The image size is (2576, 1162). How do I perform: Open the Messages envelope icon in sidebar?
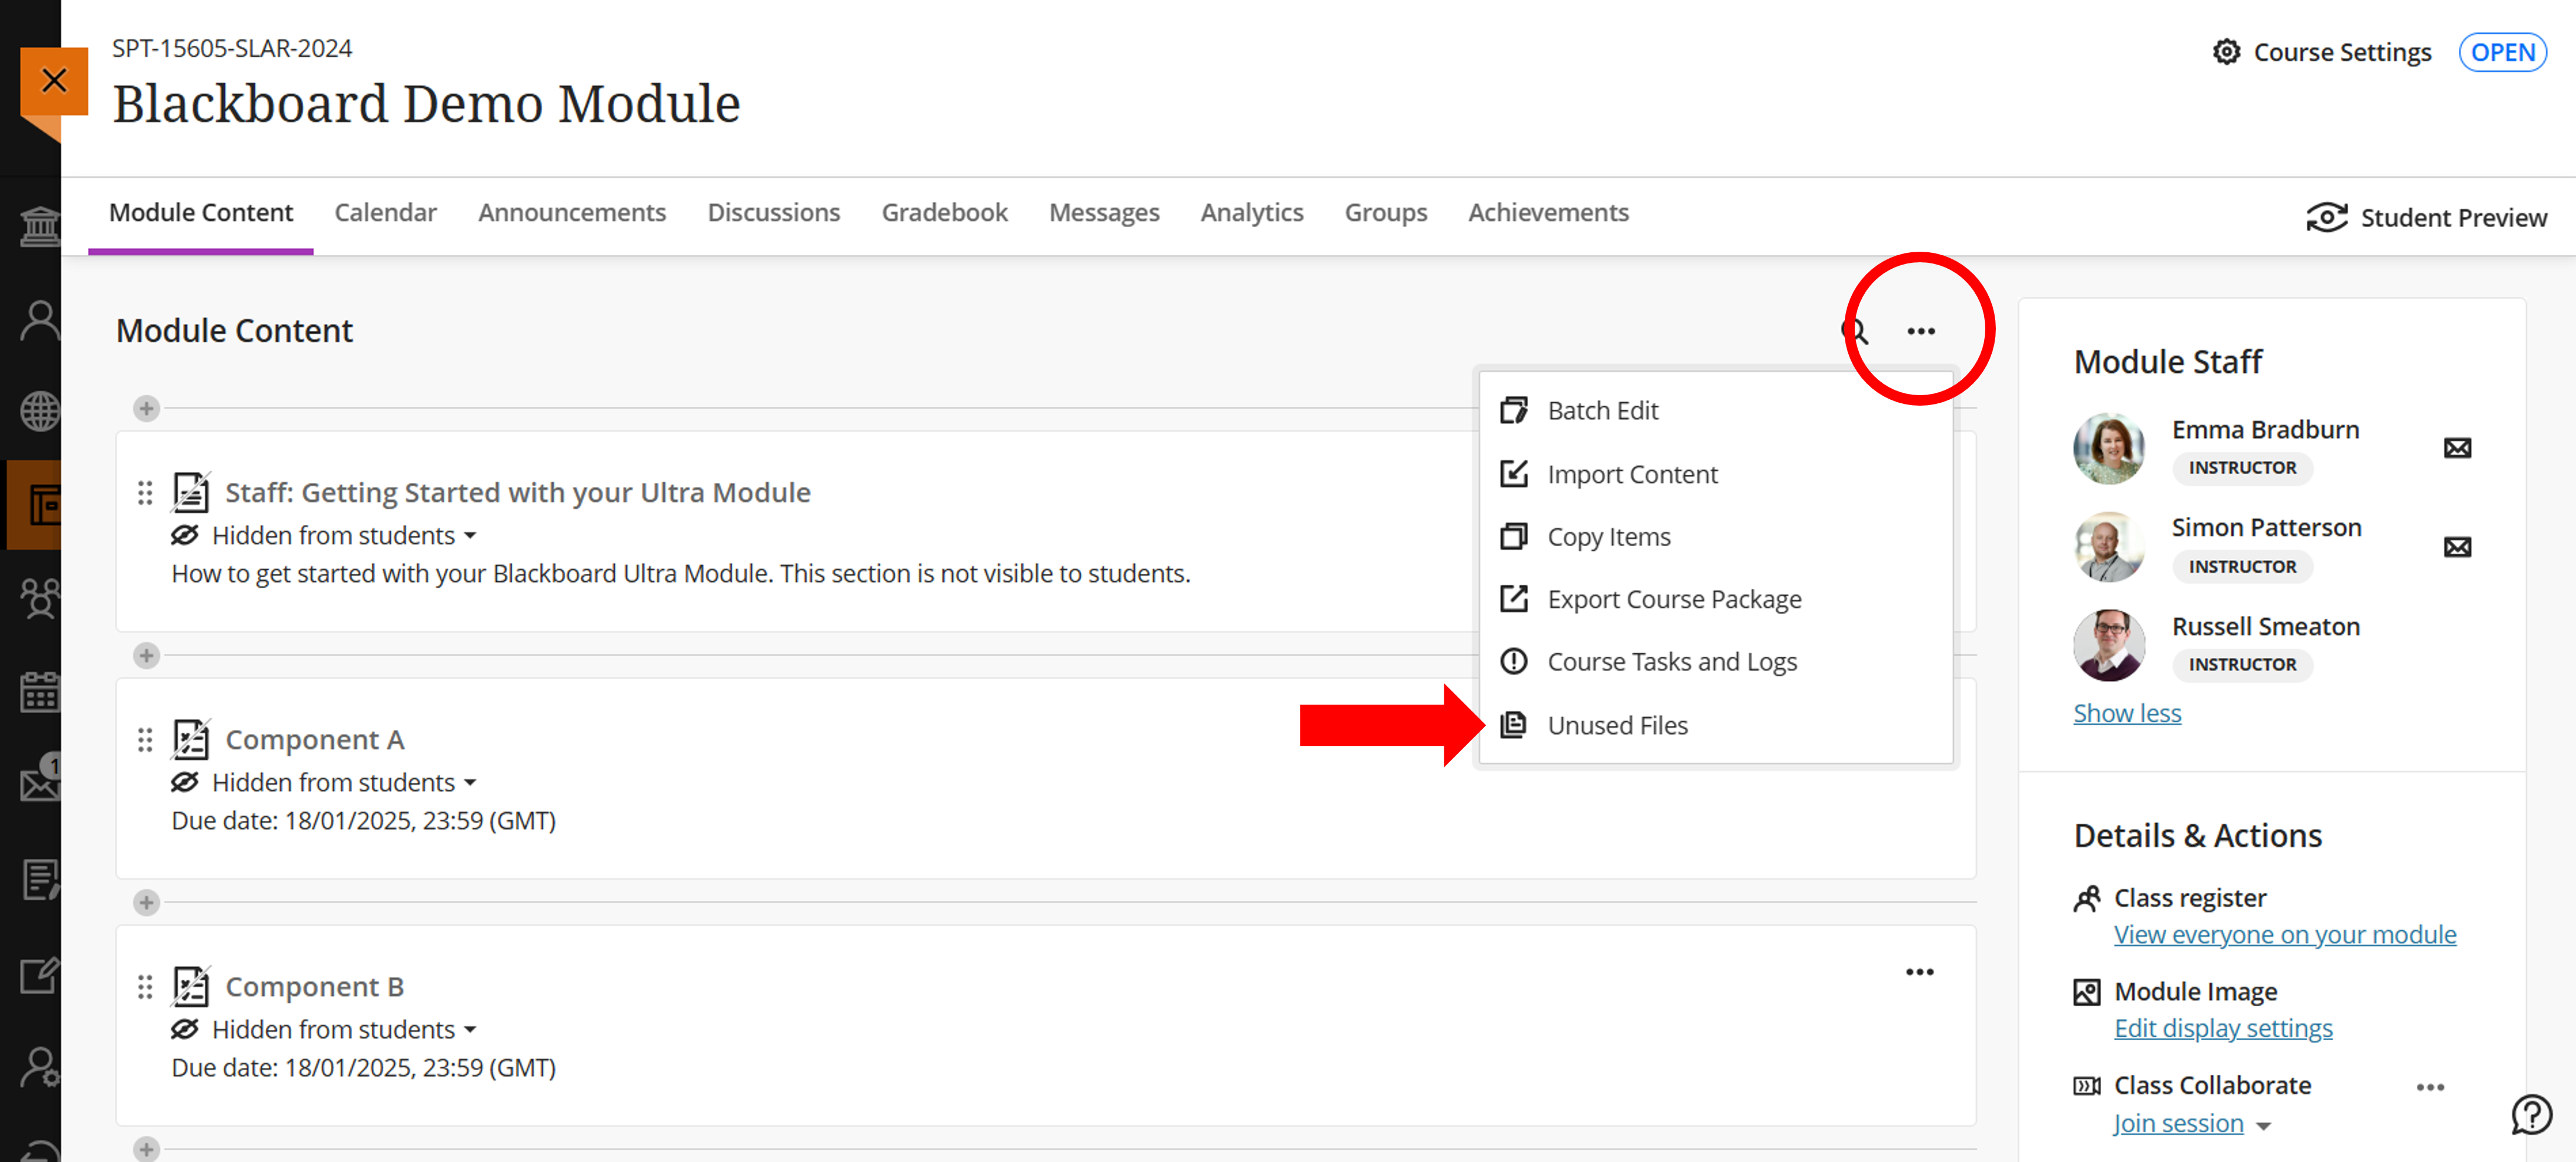click(x=40, y=780)
